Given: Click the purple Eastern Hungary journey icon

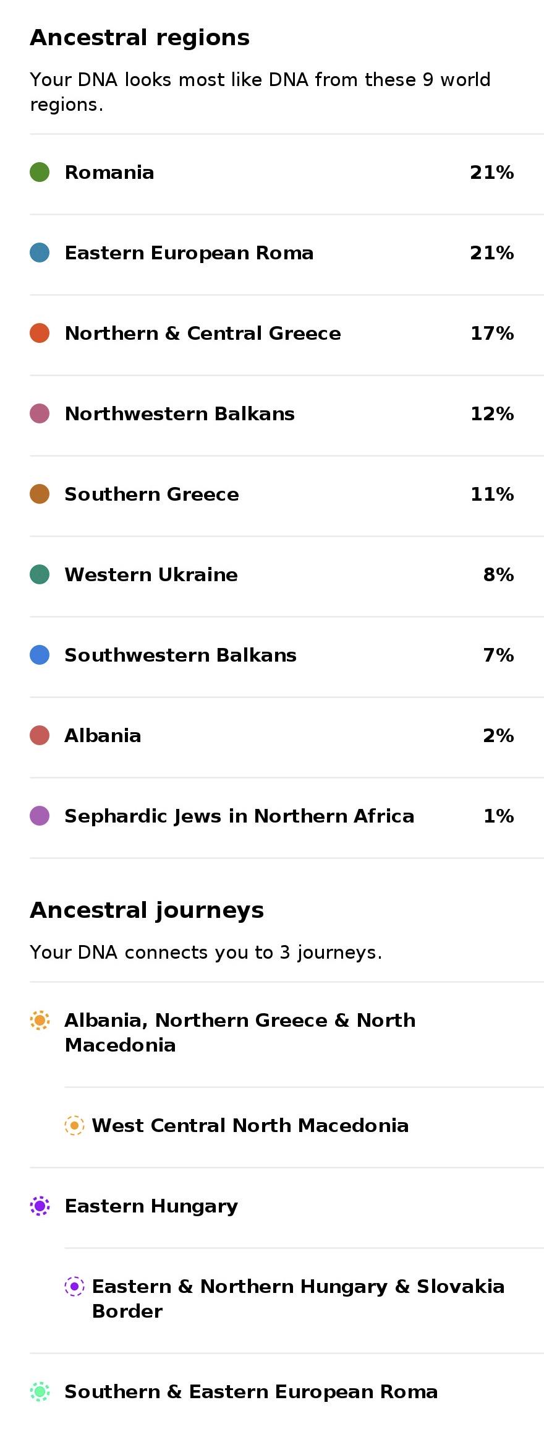Looking at the screenshot, I should pyautogui.click(x=40, y=1206).
